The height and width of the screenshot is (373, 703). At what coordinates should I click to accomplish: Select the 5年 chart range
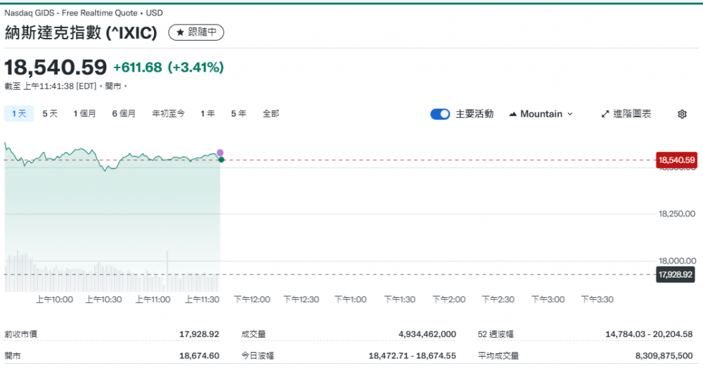(238, 114)
